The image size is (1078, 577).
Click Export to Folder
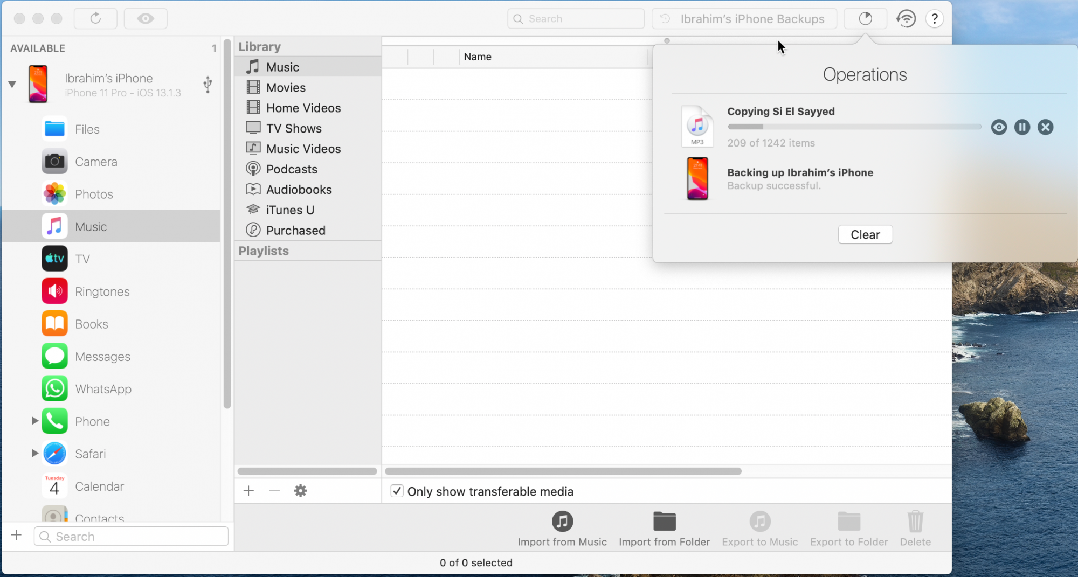(849, 529)
